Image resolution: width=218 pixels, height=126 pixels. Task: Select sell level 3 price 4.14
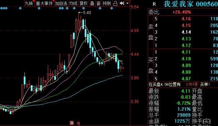pos(186,32)
